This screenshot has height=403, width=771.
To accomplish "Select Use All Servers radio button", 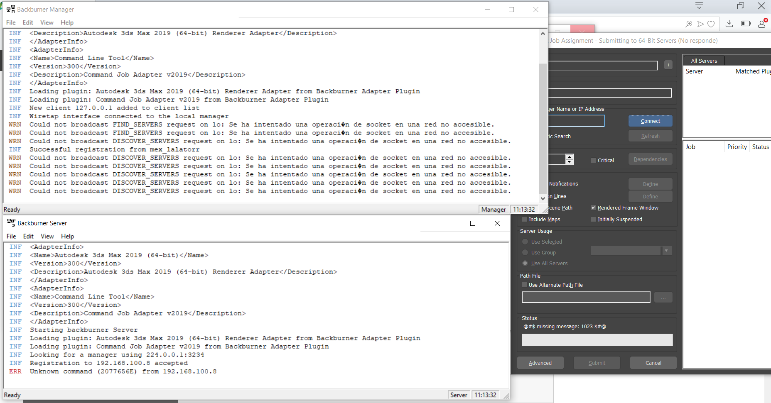I will coord(525,263).
